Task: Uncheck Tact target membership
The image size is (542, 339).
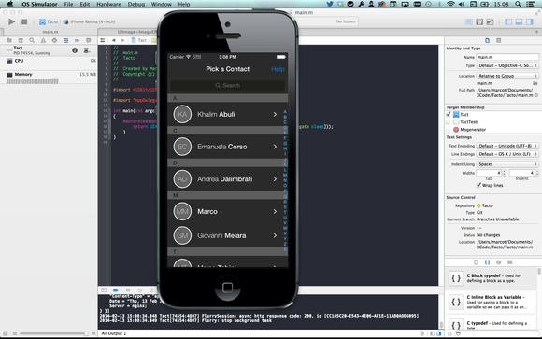Action: (x=449, y=114)
